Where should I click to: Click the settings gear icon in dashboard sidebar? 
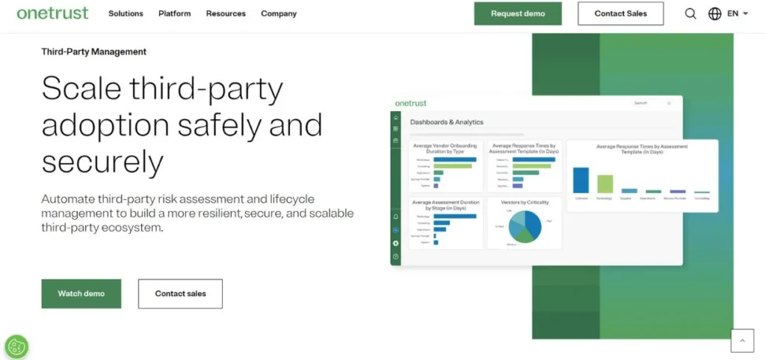396,243
